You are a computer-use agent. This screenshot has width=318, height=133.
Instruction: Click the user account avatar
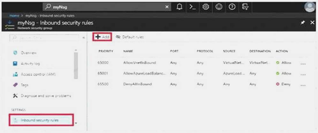pyautogui.click(x=310, y=7)
